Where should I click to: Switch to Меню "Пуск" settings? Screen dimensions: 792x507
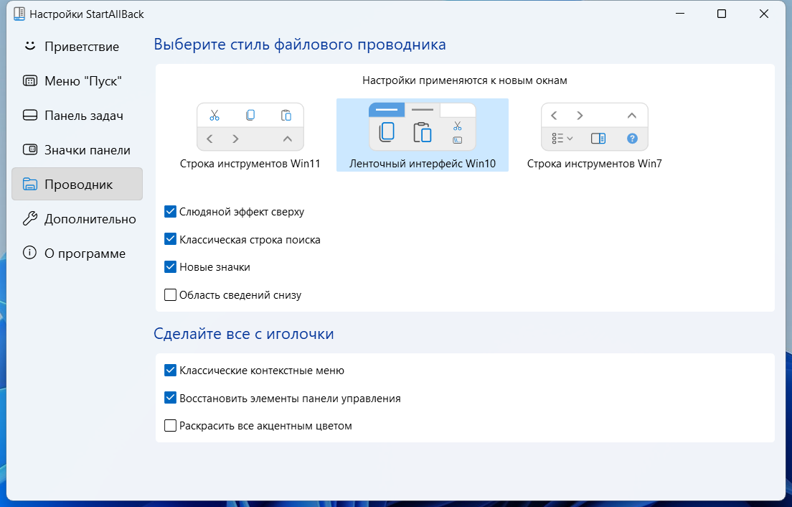pos(77,81)
